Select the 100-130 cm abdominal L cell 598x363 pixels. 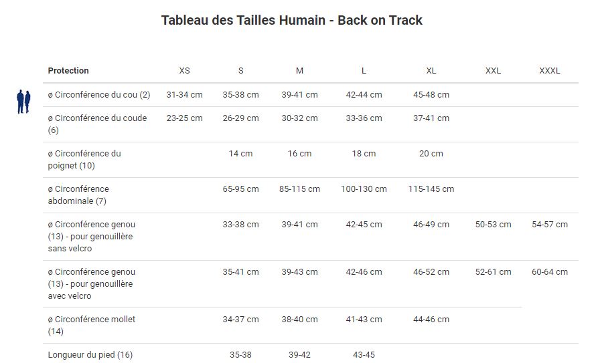[x=364, y=189]
